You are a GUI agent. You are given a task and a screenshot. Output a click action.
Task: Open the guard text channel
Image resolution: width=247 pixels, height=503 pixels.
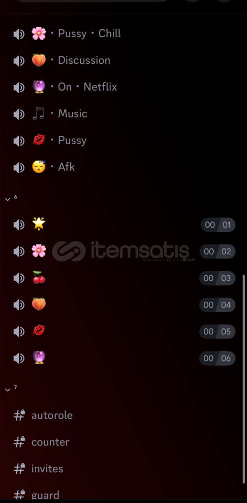click(x=123, y=495)
